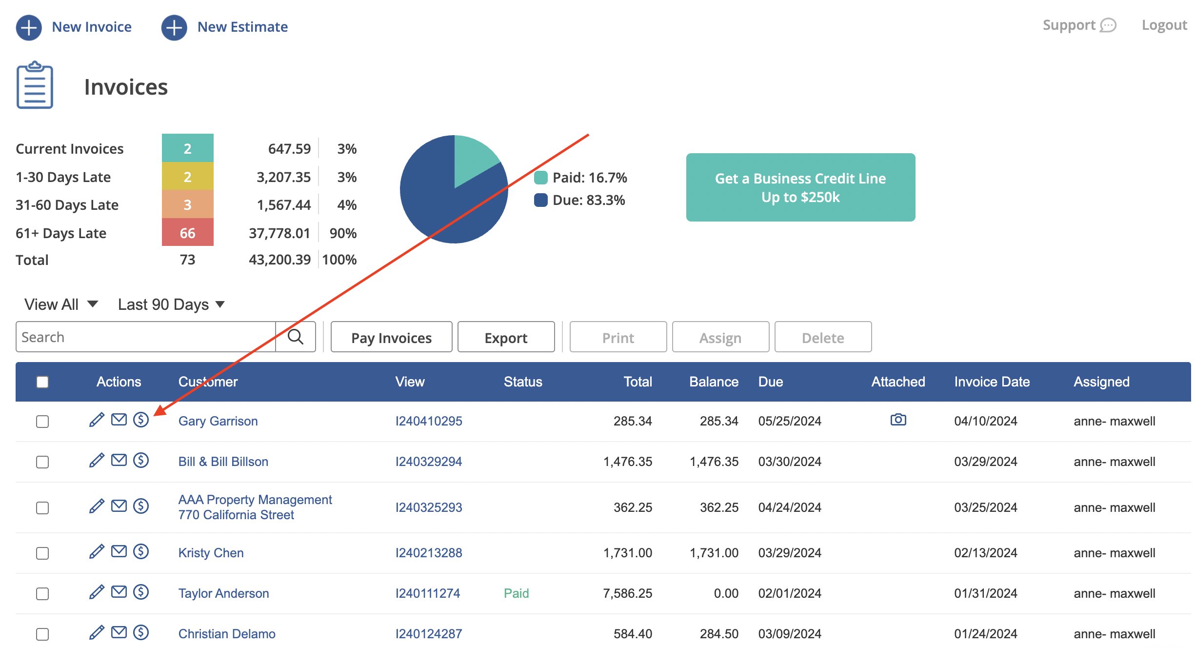Sort by the Balance column header

714,382
